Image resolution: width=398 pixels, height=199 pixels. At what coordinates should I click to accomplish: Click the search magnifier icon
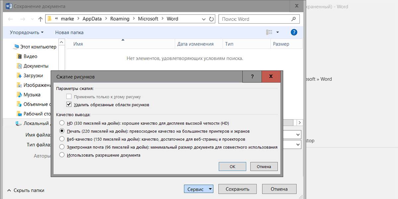coord(294,19)
